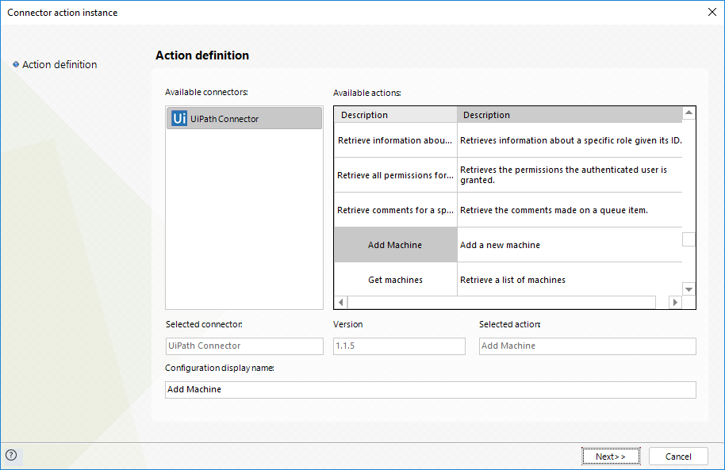
Task: Click the second Description column header
Action: point(570,115)
